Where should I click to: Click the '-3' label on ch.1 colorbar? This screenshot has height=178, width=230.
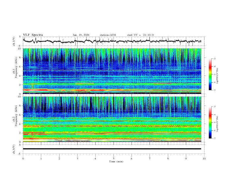point(214,58)
